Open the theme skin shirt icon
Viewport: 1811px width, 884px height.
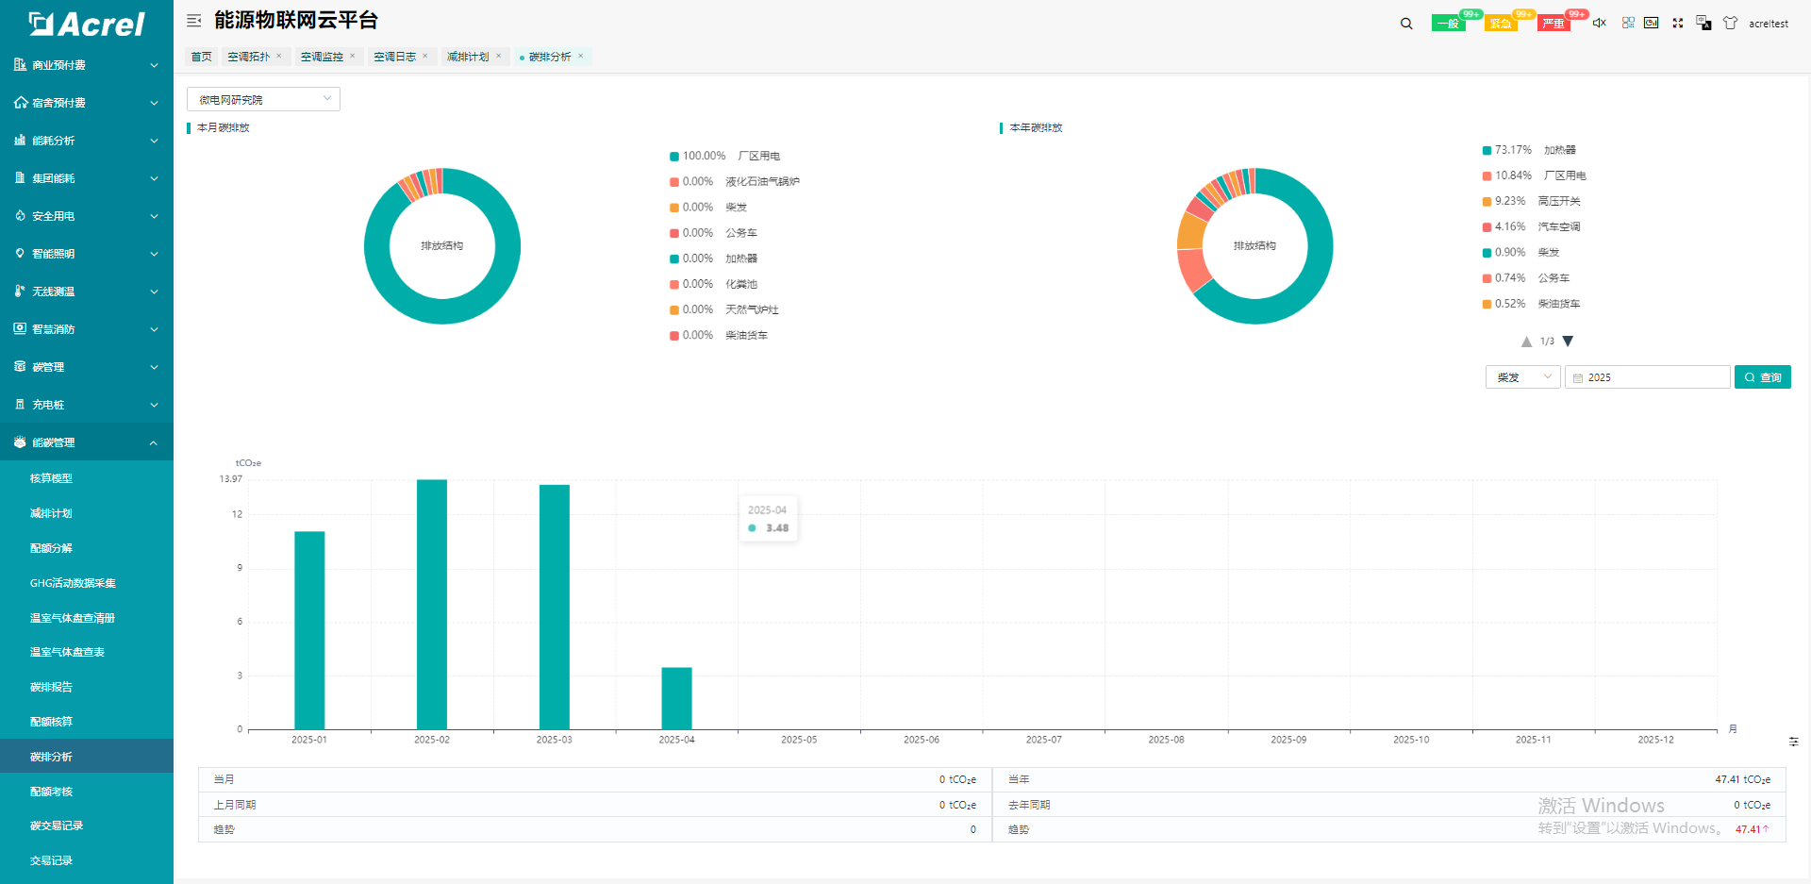pyautogui.click(x=1730, y=23)
